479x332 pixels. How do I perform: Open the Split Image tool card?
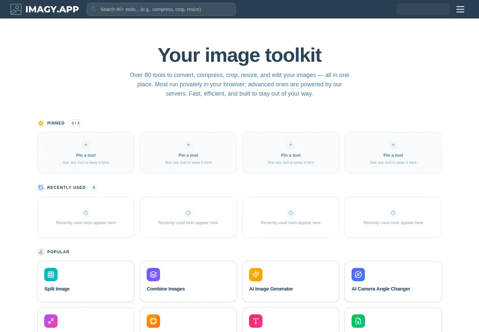click(86, 282)
